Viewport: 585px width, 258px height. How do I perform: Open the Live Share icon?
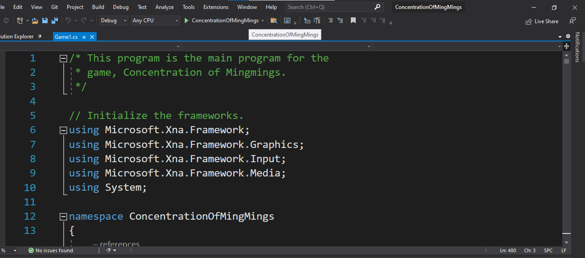point(542,21)
